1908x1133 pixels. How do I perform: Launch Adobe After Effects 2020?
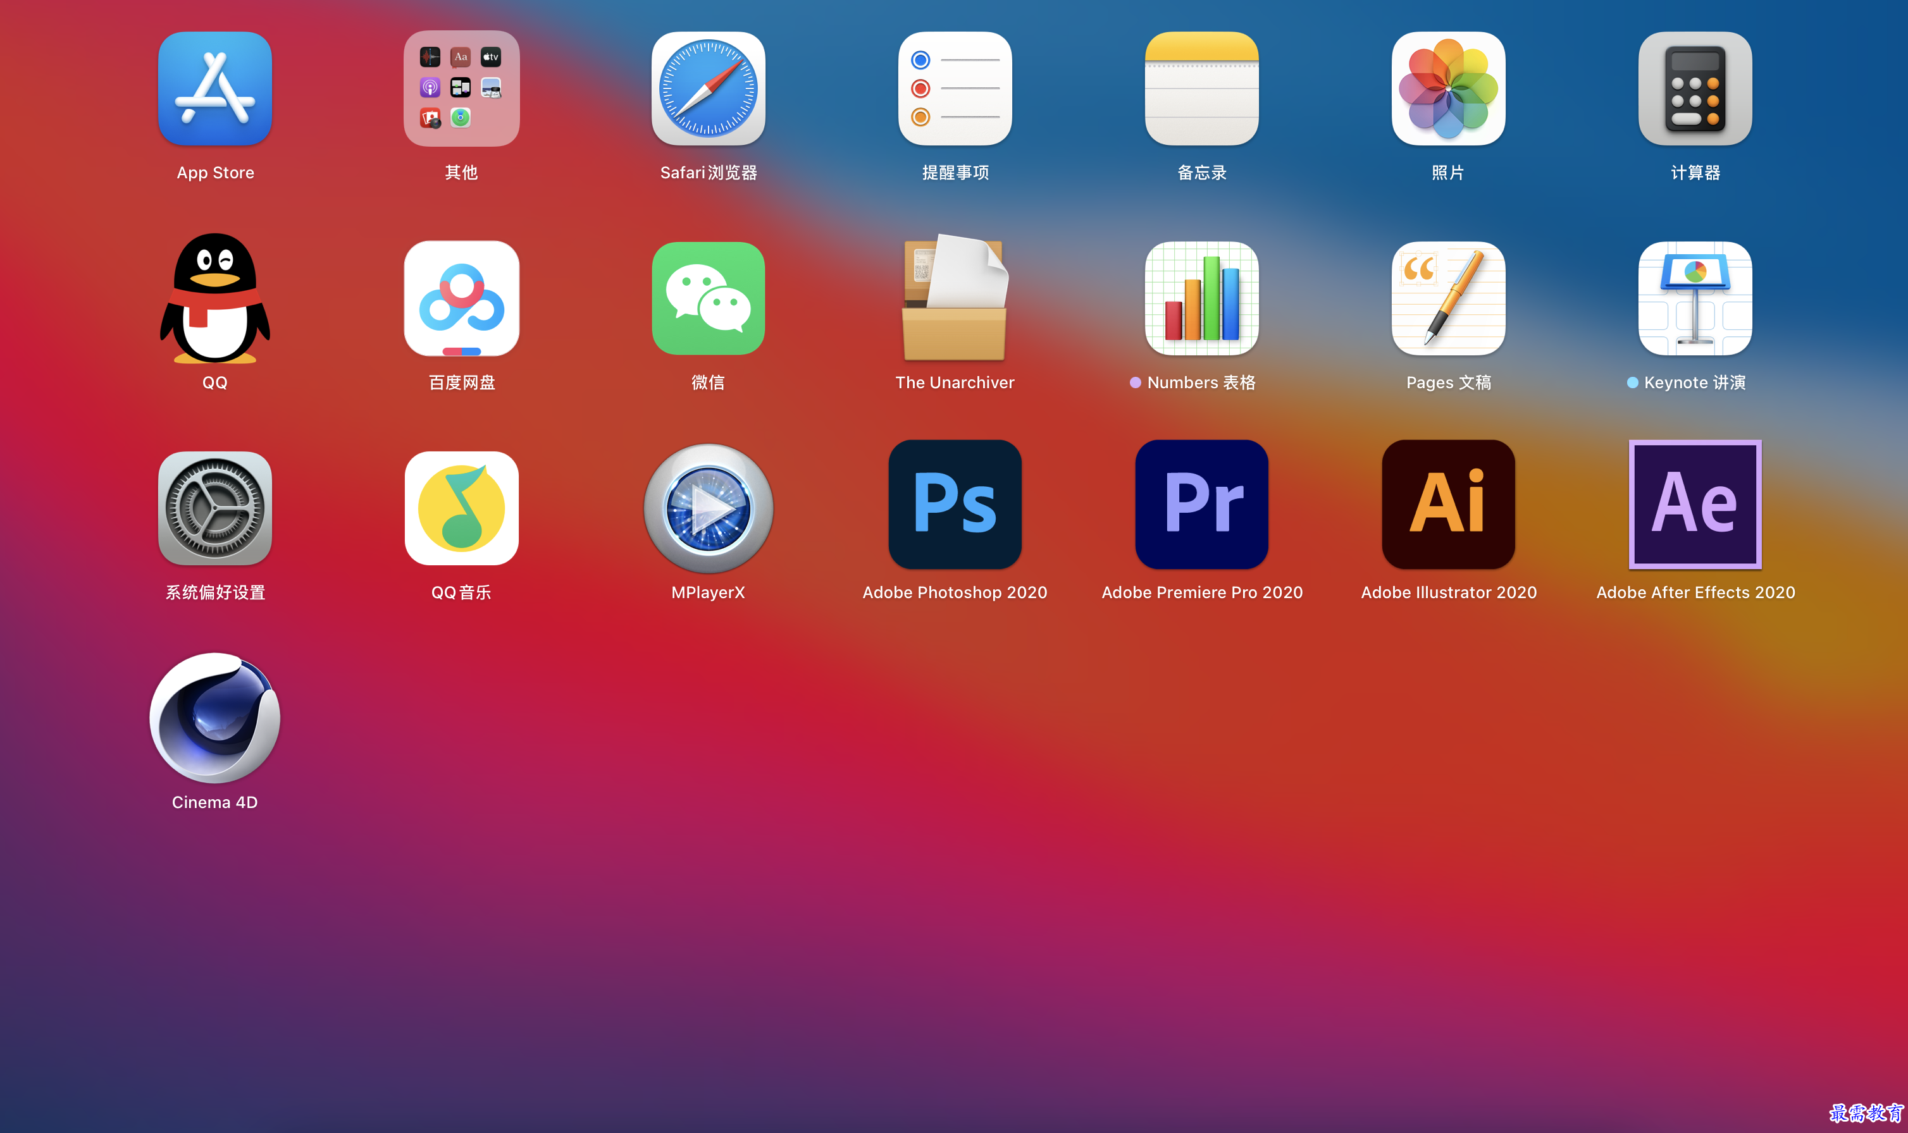tap(1695, 505)
